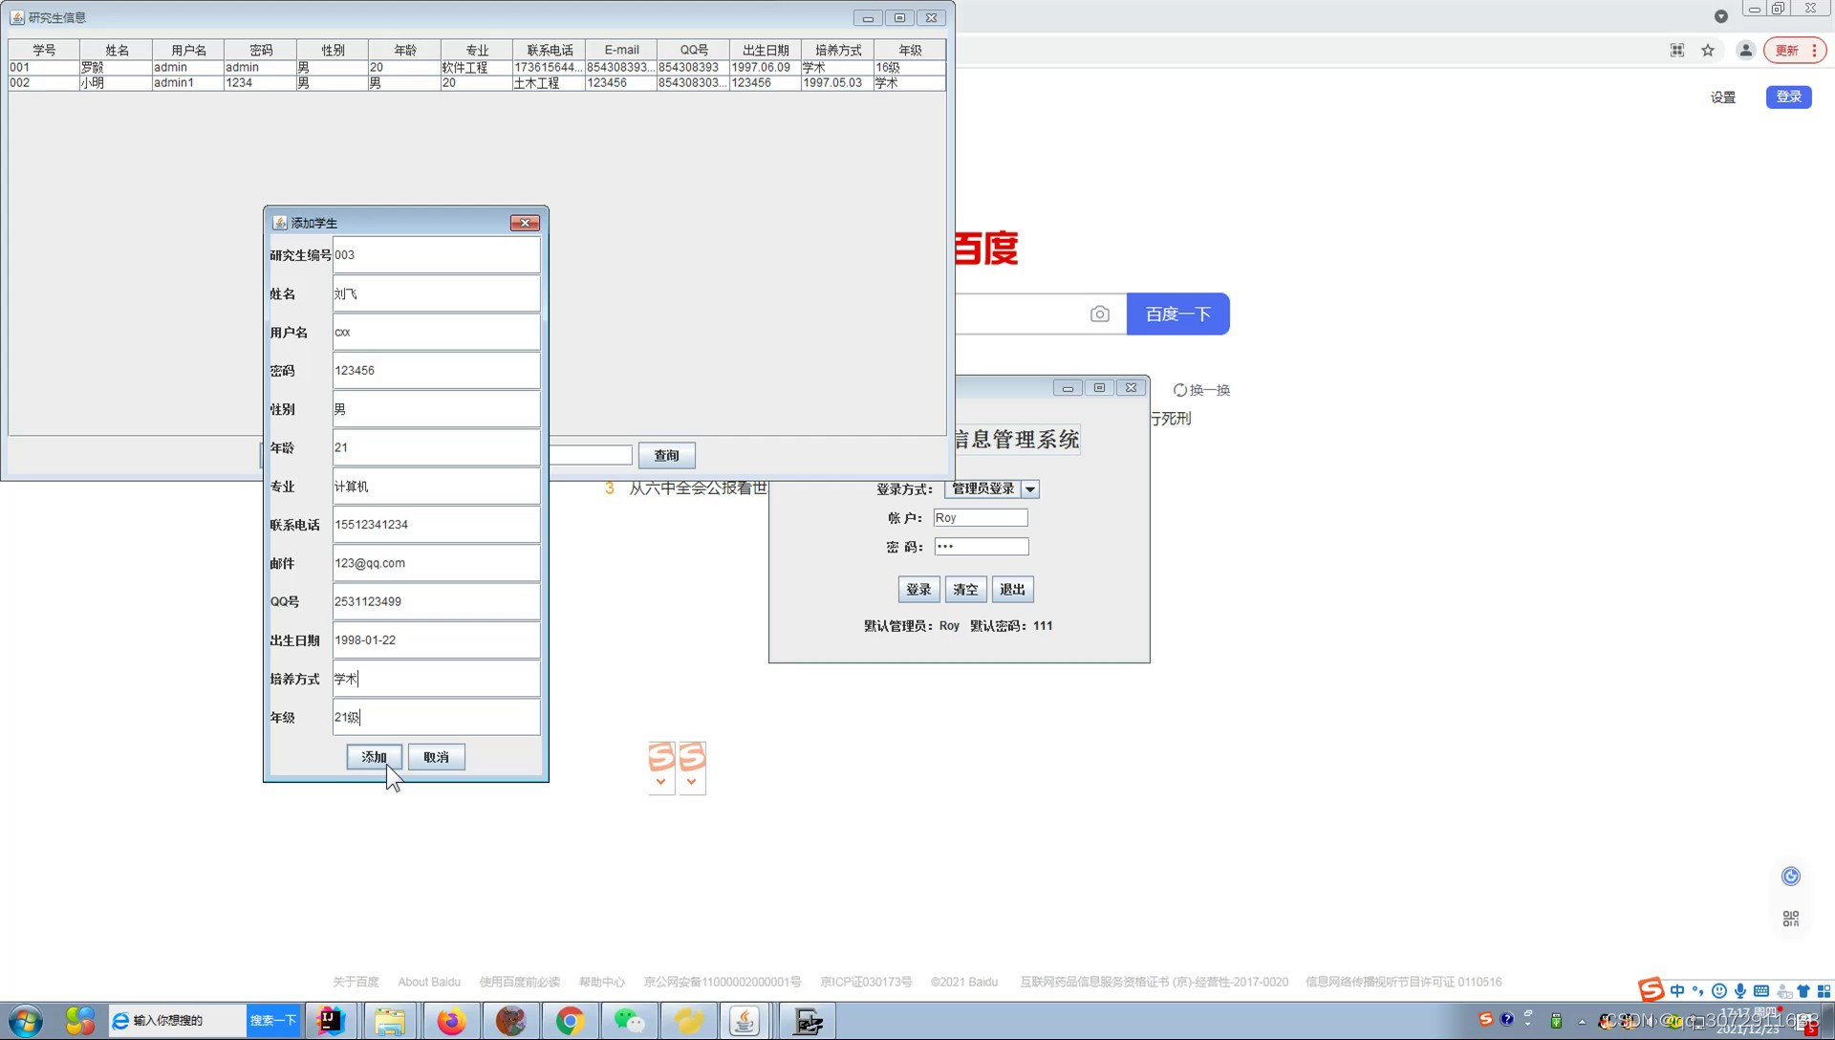Image resolution: width=1835 pixels, height=1040 pixels.
Task: Click the Baidu QR code icon on right
Action: (x=1791, y=919)
